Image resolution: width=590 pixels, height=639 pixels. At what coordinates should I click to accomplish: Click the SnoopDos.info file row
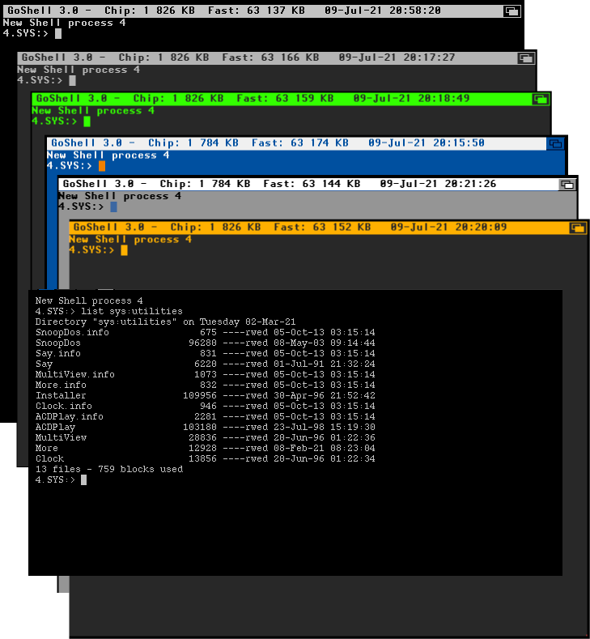tap(206, 333)
